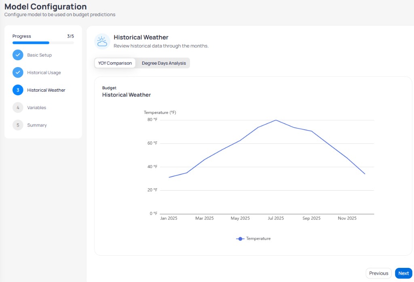Open the Degree Days Analysis tab
Screen dimensions: 414x282
point(164,63)
